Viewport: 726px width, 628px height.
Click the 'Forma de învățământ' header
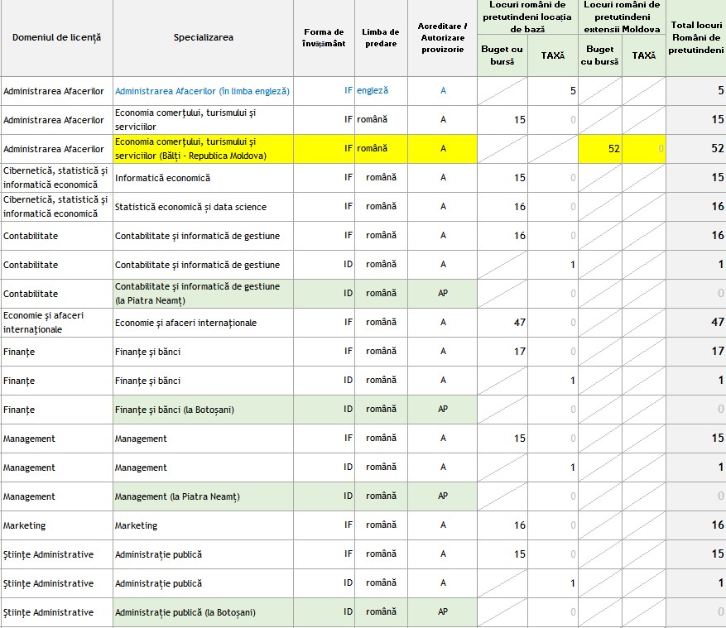click(324, 37)
